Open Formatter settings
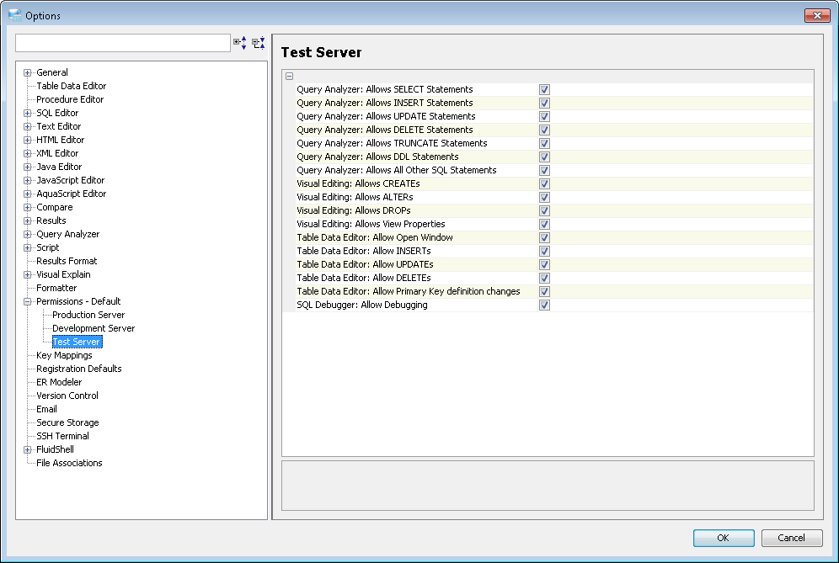The width and height of the screenshot is (839, 563). click(x=56, y=288)
